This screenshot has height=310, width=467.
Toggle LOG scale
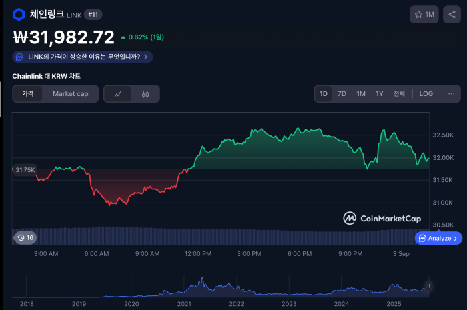click(426, 94)
